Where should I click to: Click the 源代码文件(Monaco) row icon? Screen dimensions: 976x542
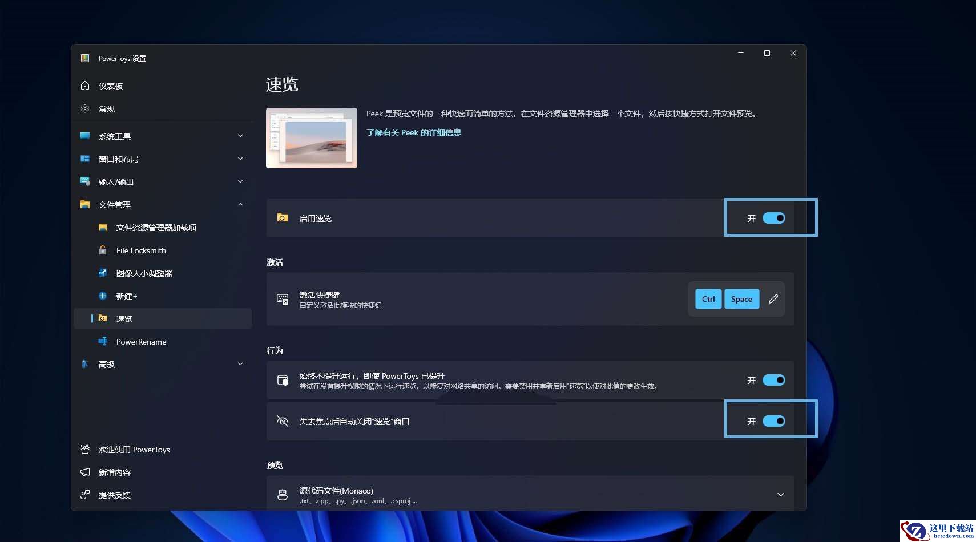tap(283, 495)
